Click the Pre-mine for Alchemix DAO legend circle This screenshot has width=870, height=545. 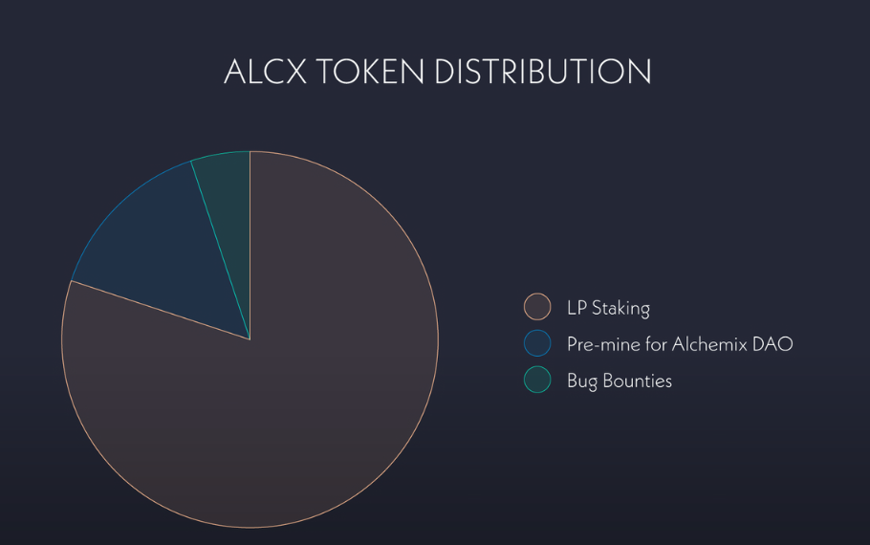click(537, 343)
